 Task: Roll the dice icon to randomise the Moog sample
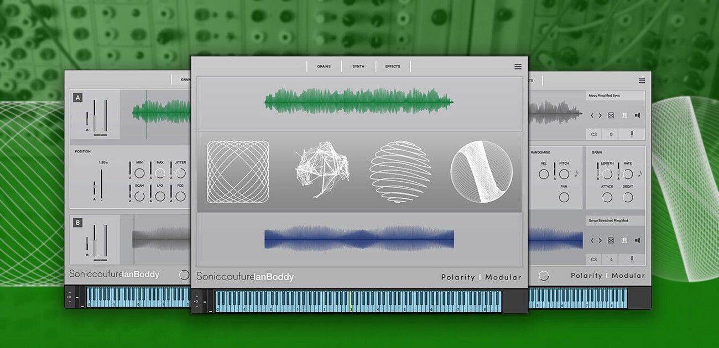point(611,115)
